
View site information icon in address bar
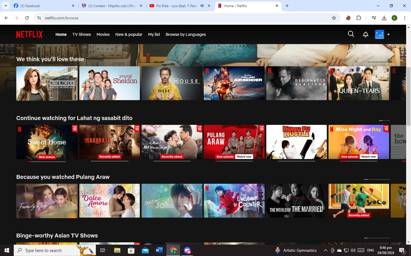[x=39, y=18]
